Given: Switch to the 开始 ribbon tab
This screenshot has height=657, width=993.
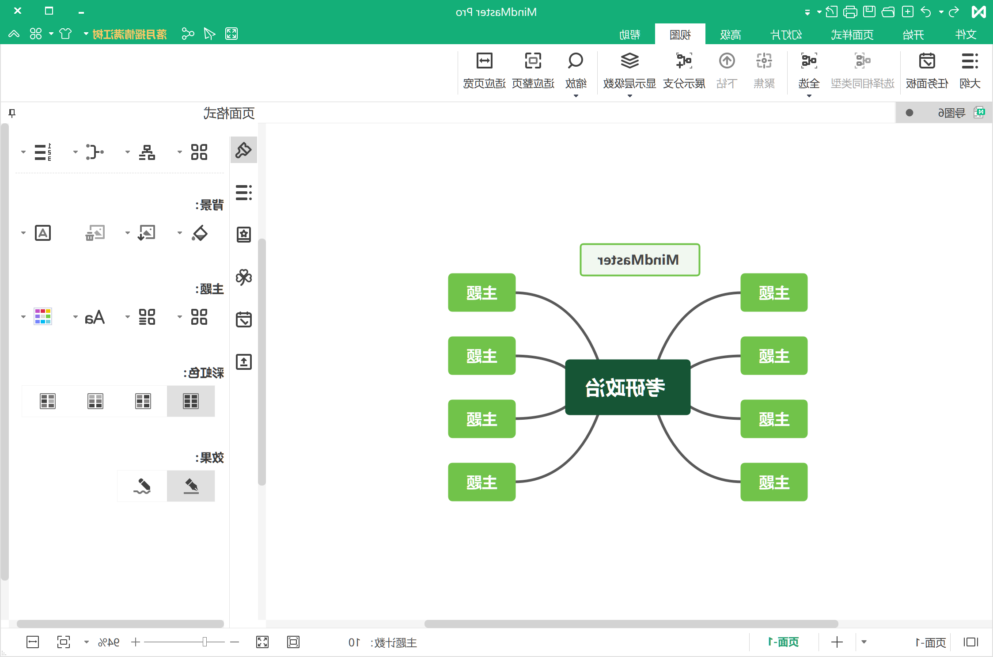Looking at the screenshot, I should pos(913,34).
